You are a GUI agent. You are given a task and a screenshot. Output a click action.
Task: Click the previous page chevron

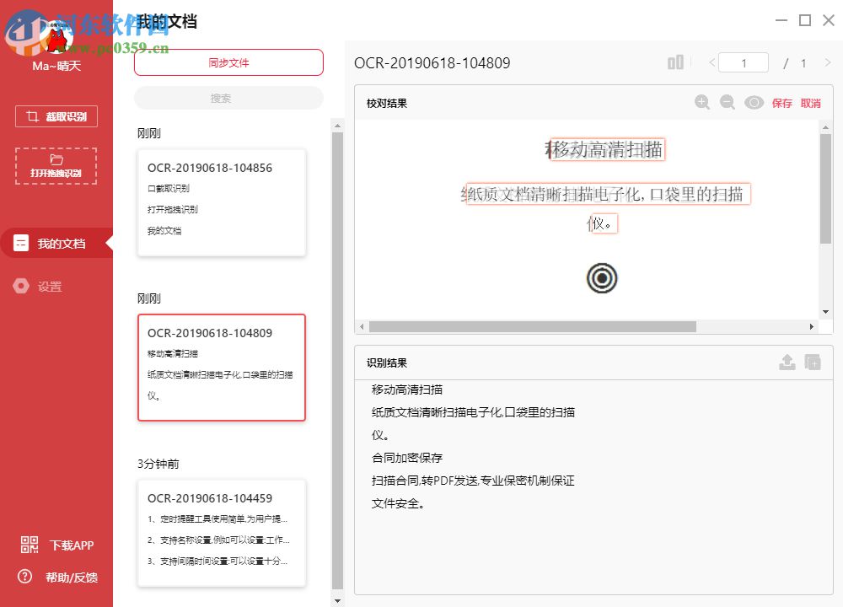coord(711,62)
